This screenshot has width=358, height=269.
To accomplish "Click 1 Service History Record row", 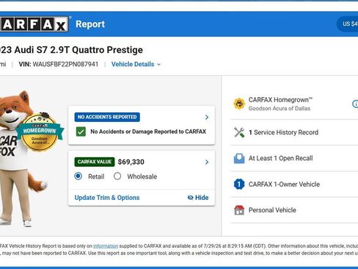I will pyautogui.click(x=294, y=132).
